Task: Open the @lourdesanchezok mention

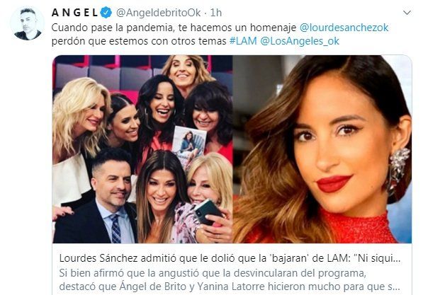Action: pyautogui.click(x=344, y=28)
